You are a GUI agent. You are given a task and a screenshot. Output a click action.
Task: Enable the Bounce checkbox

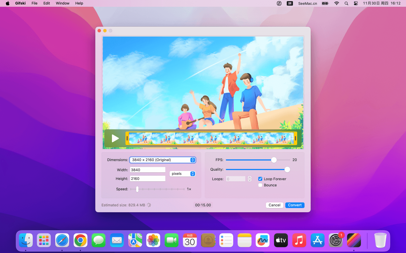pyautogui.click(x=260, y=185)
